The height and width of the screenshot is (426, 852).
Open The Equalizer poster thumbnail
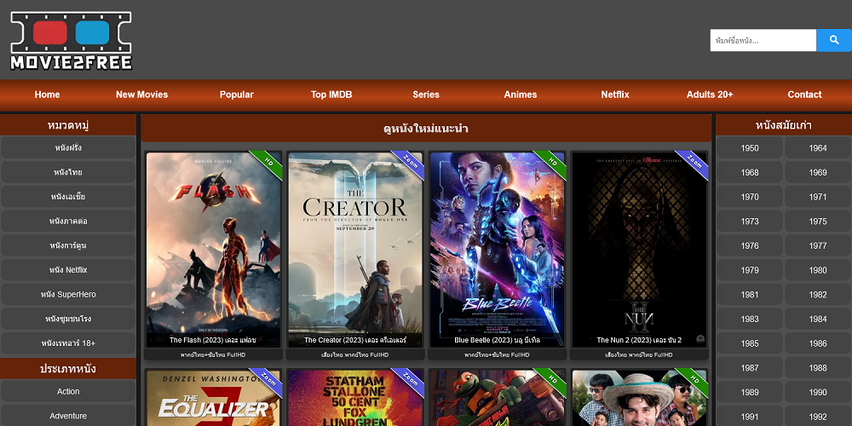[x=214, y=398]
